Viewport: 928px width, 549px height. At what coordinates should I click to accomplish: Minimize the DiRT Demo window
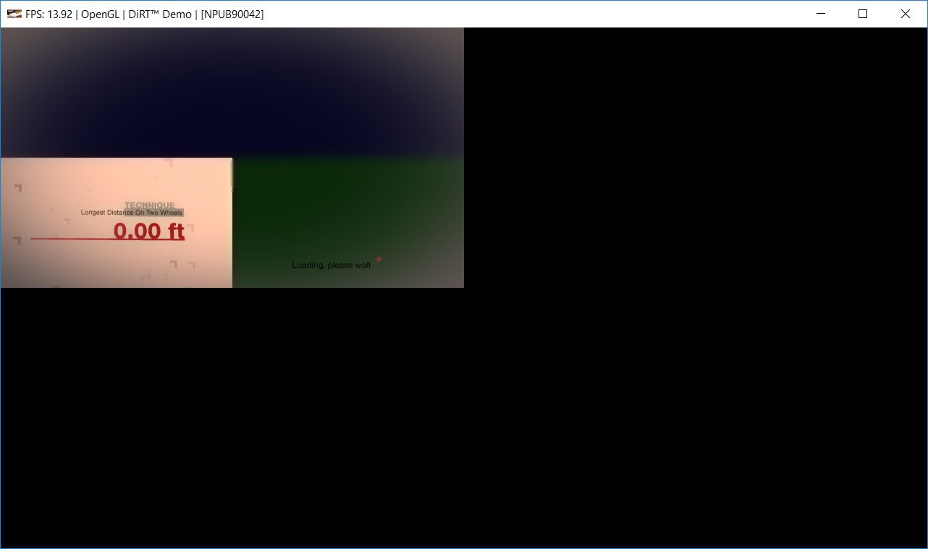821,14
